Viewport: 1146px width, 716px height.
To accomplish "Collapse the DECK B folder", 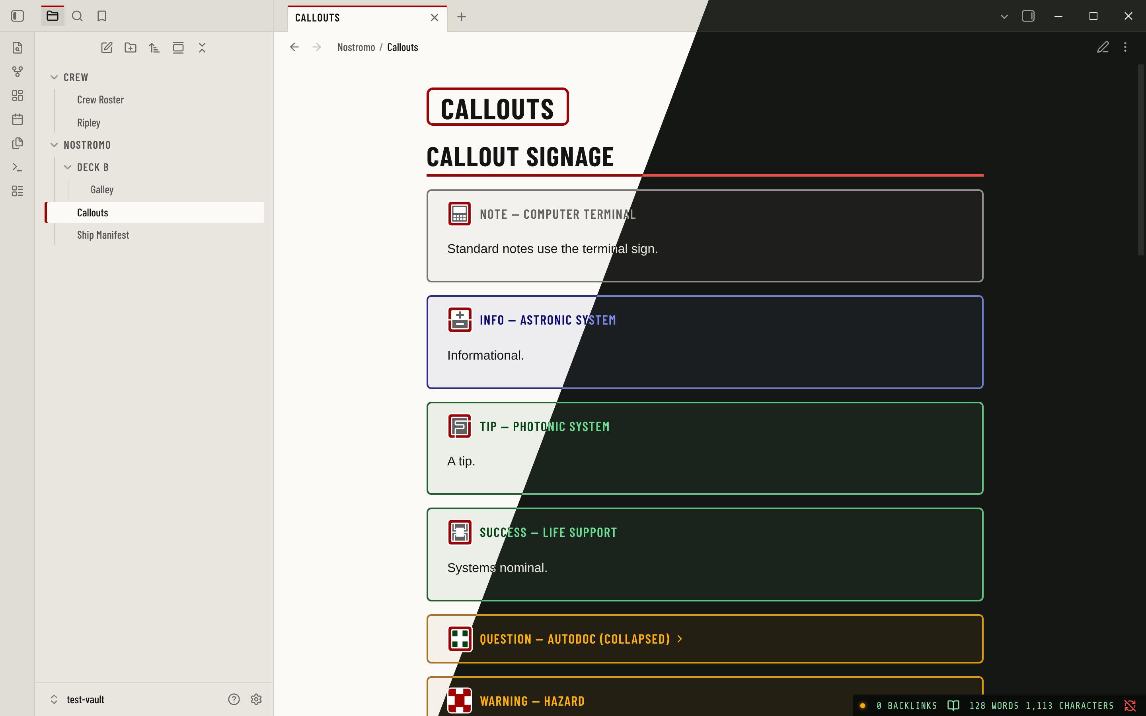I will (161, 167).
